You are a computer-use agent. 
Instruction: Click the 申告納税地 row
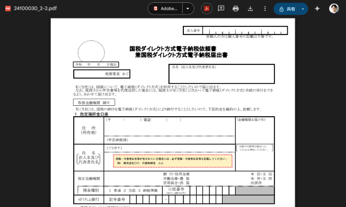click(x=170, y=140)
